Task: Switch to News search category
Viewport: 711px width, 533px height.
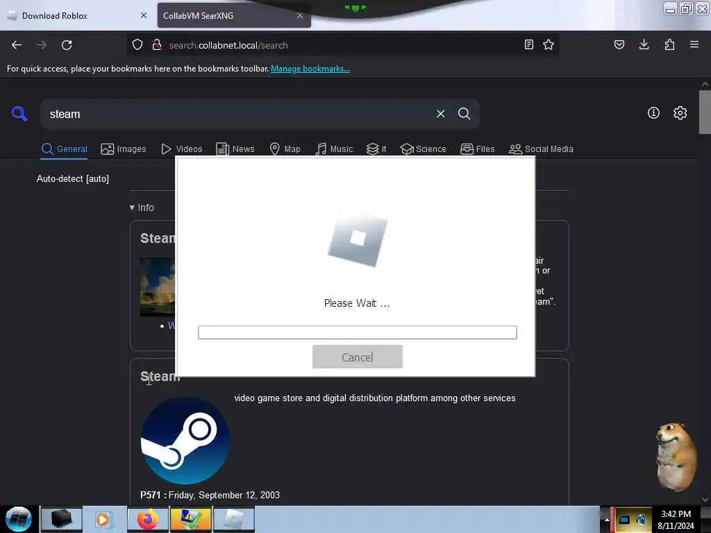Action: [235, 149]
